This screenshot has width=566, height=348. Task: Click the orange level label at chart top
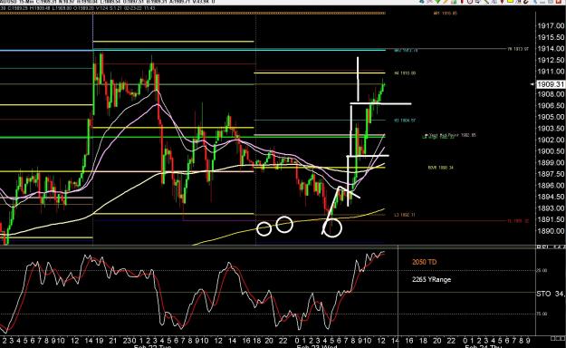446,14
